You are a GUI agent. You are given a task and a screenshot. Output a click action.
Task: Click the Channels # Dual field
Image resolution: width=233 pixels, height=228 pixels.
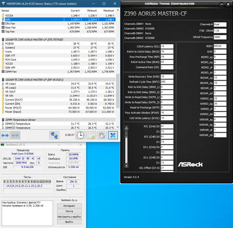point(220,24)
